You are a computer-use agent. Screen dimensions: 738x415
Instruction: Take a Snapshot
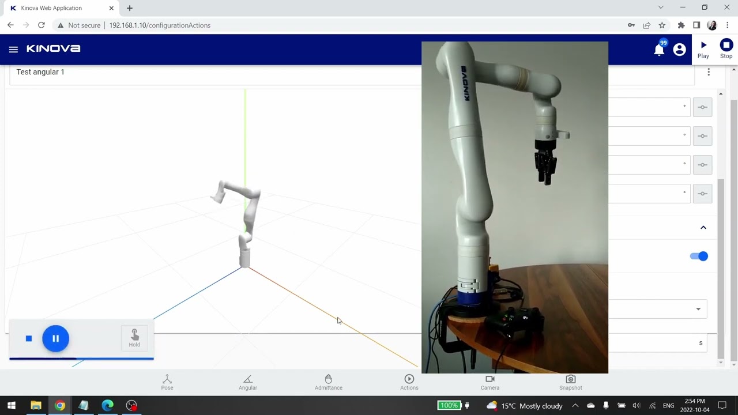[571, 382]
